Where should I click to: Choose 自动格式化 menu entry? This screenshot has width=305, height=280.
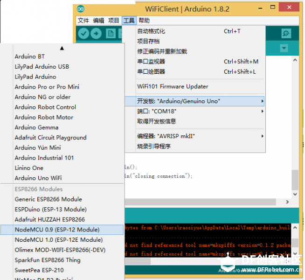[195, 31]
